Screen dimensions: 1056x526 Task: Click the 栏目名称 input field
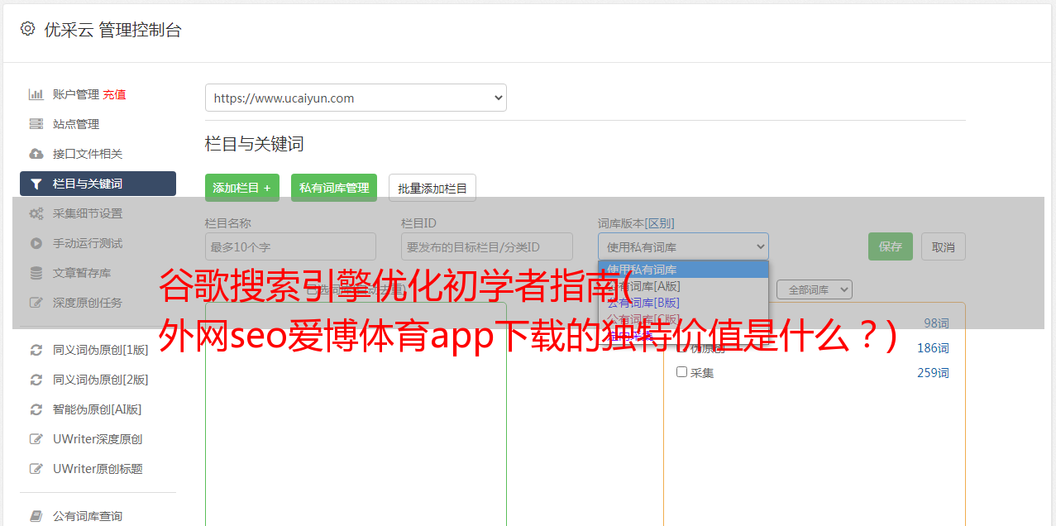(290, 246)
